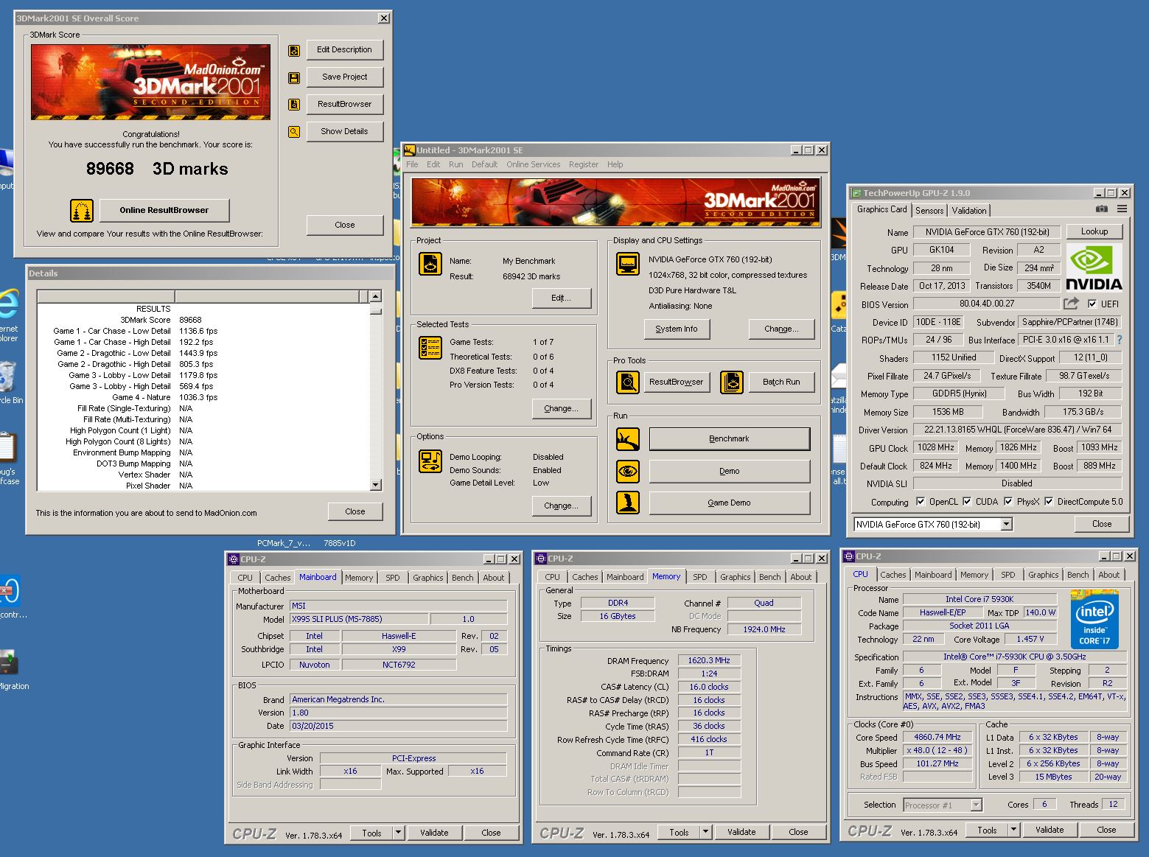Viewport: 1149px width, 857px height.
Task: Open the Run menu in 3DMark2001 SE
Action: click(456, 164)
